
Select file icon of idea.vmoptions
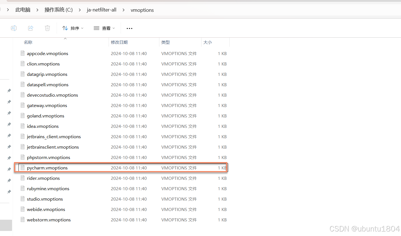[23, 126]
